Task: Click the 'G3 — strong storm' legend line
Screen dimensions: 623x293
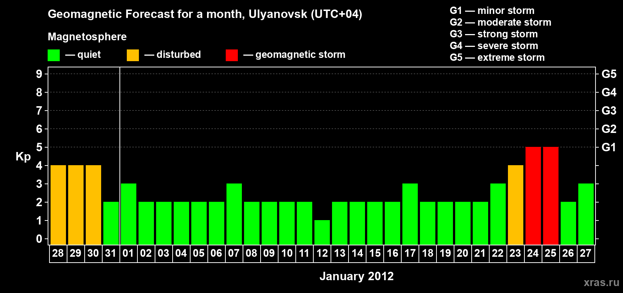Action: point(494,34)
